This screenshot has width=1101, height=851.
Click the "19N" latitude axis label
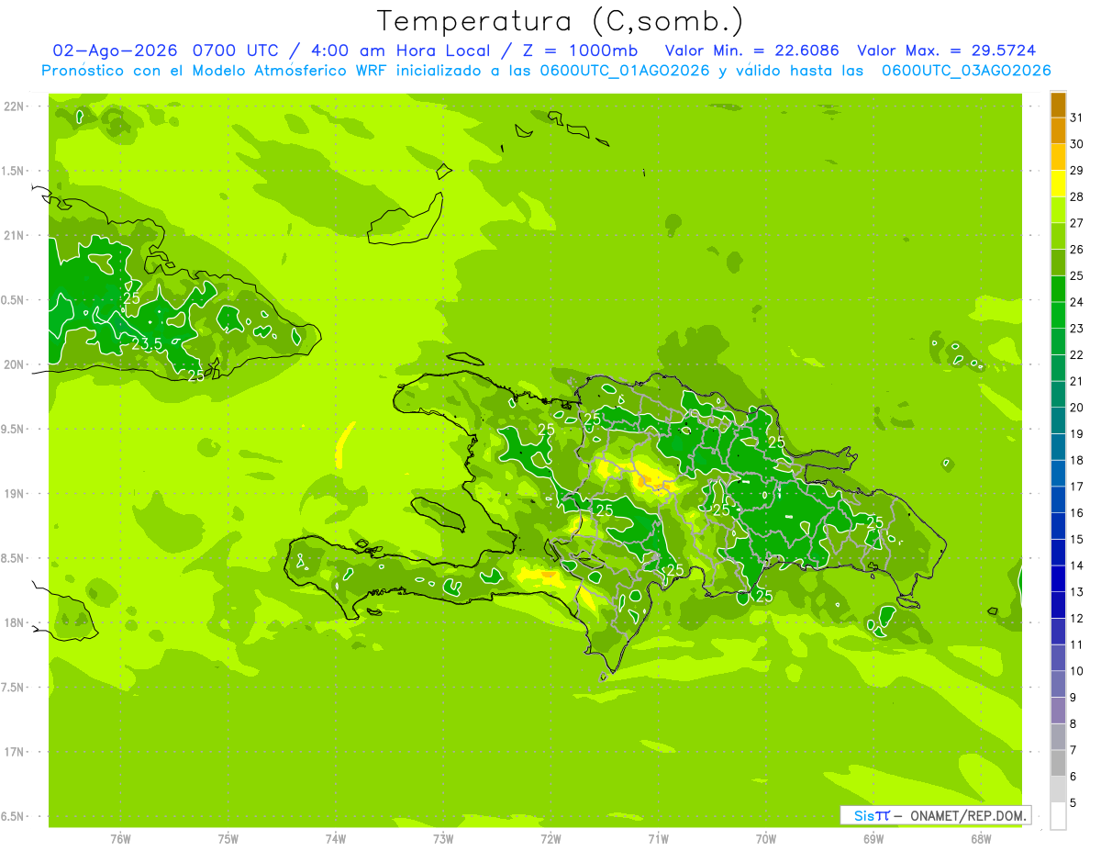coord(13,494)
